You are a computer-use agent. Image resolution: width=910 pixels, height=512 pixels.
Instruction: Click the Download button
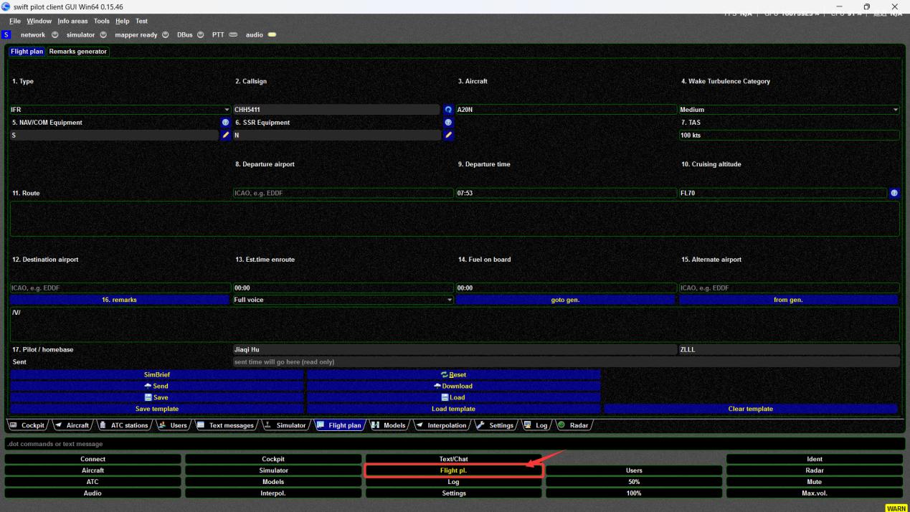coord(454,386)
